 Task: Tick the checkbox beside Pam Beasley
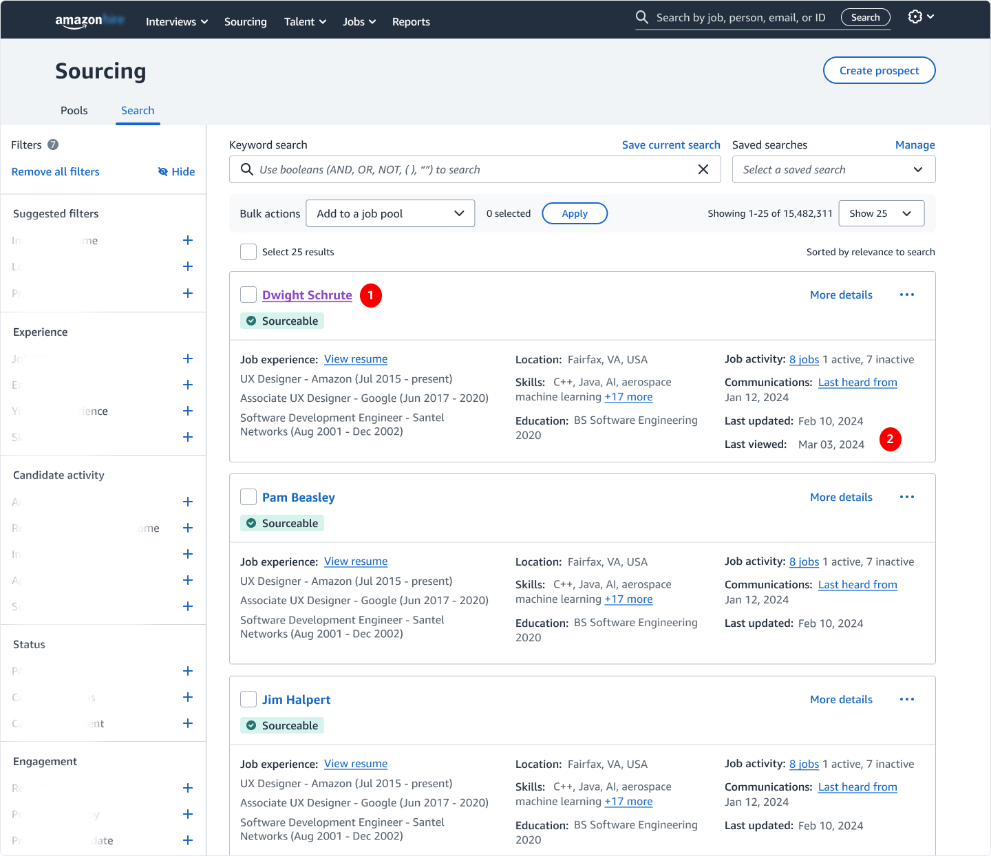[248, 497]
